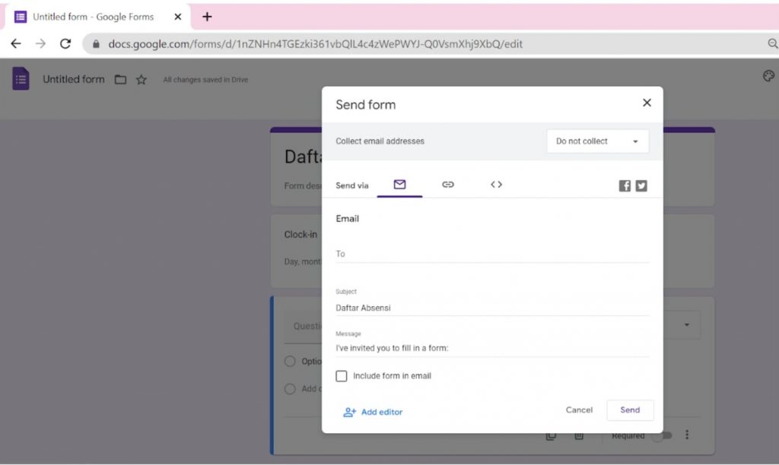Screen dimensions: 779x465
Task: Open the theme customization palette icon
Action: pyautogui.click(x=768, y=76)
